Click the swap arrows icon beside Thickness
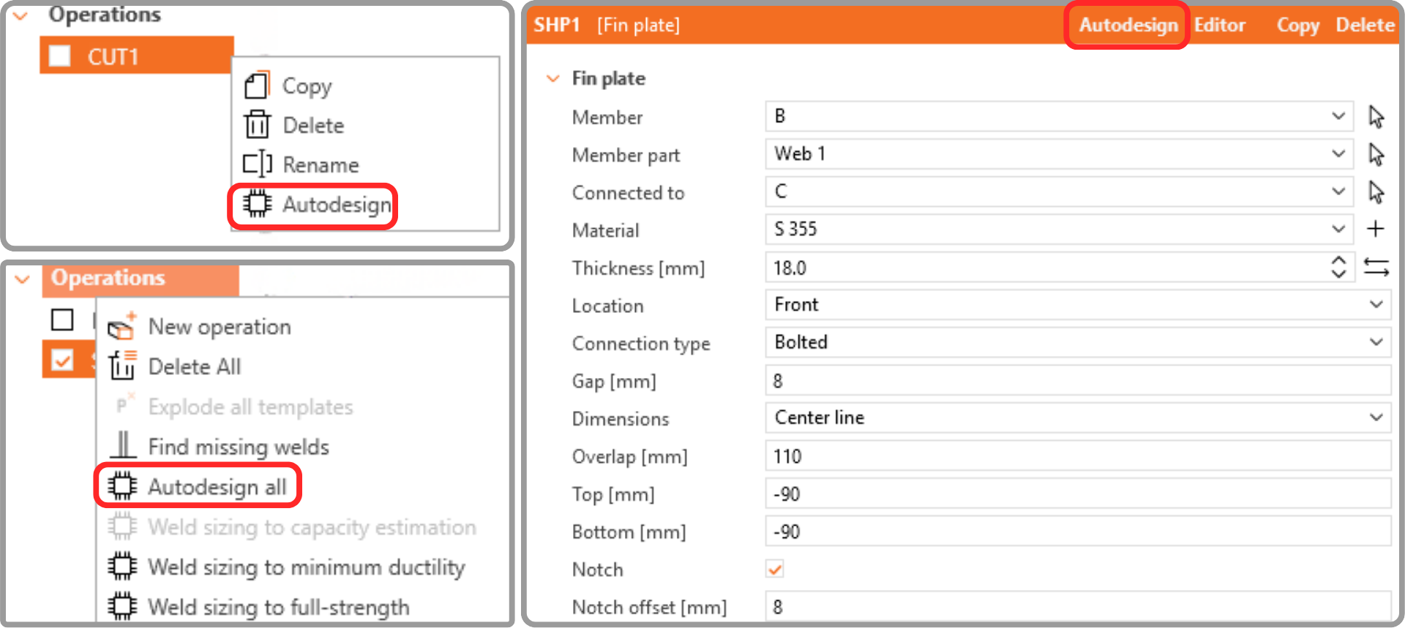Screen dimensions: 1405x628 [1376, 268]
